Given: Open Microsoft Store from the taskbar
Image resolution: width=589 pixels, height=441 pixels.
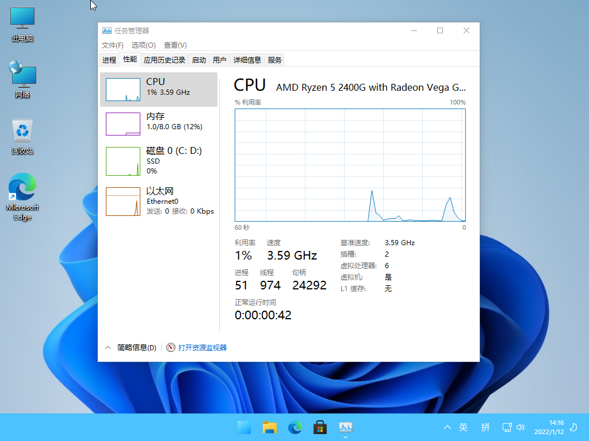Looking at the screenshot, I should point(320,427).
